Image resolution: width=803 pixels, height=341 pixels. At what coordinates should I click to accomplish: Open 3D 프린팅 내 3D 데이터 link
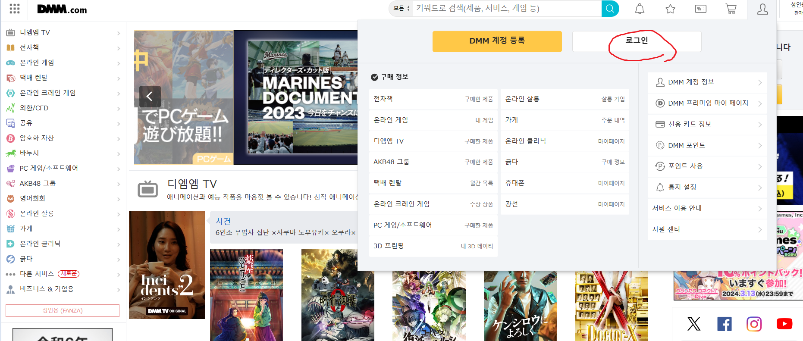(433, 246)
